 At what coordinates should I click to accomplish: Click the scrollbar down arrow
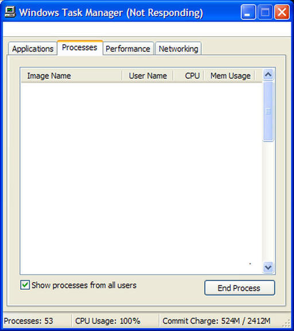[268, 267]
